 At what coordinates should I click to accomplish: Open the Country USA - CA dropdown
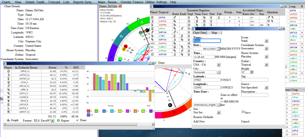tap(219, 64)
